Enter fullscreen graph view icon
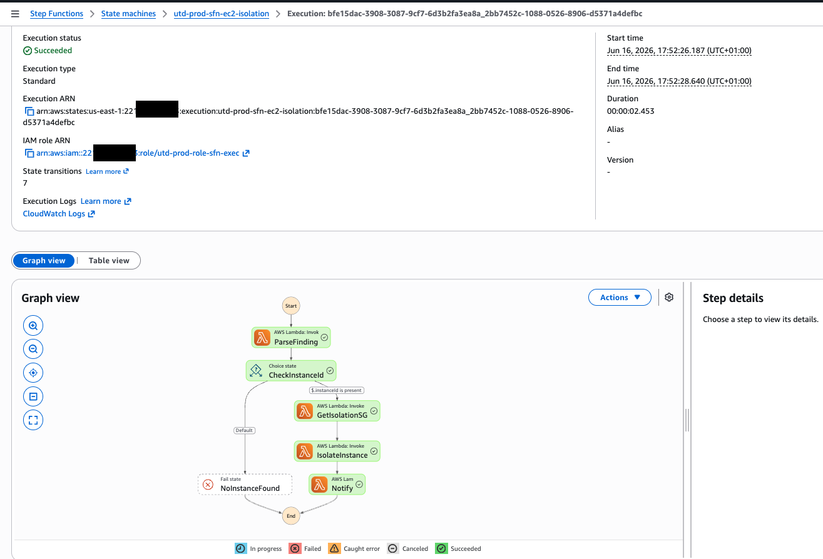The height and width of the screenshot is (559, 823). 33,420
